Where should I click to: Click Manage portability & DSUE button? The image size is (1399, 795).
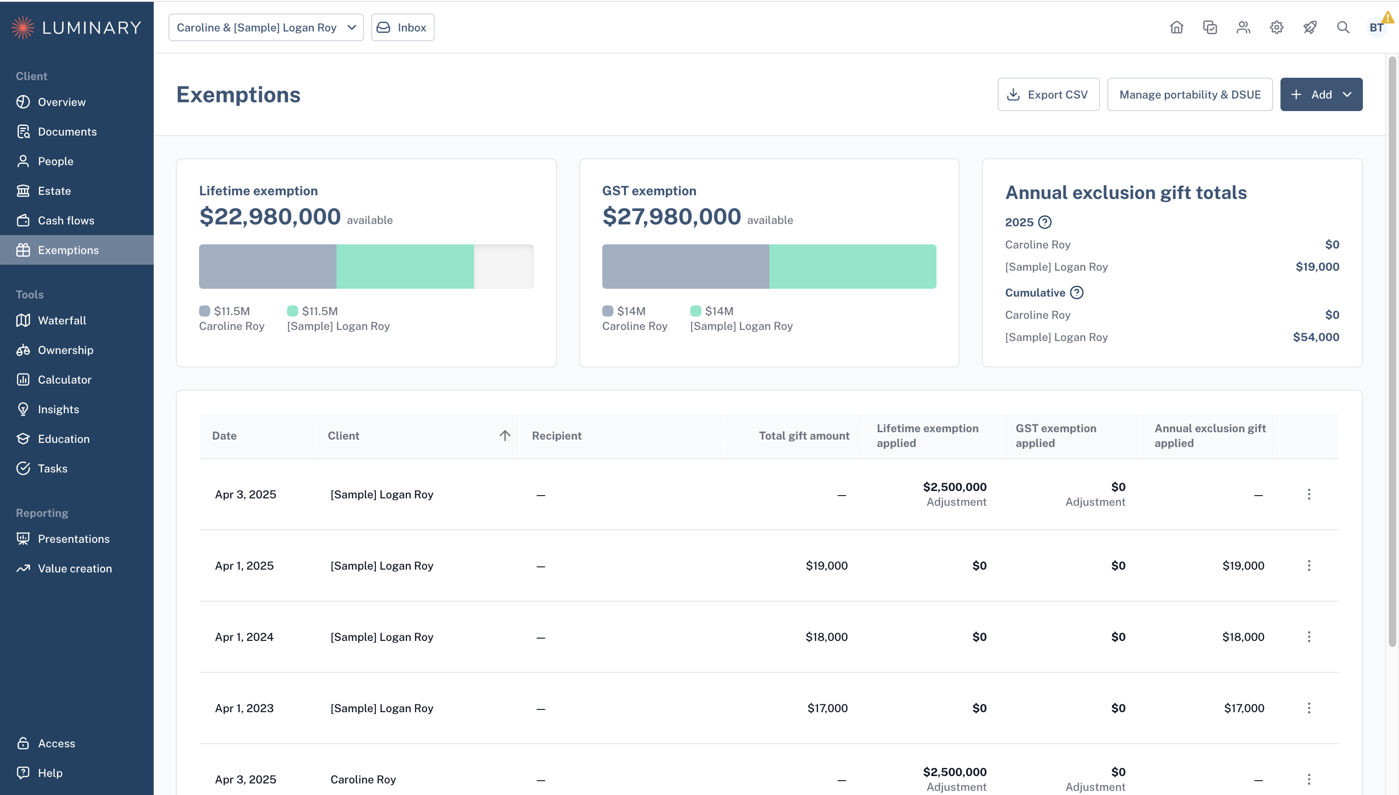pyautogui.click(x=1190, y=94)
